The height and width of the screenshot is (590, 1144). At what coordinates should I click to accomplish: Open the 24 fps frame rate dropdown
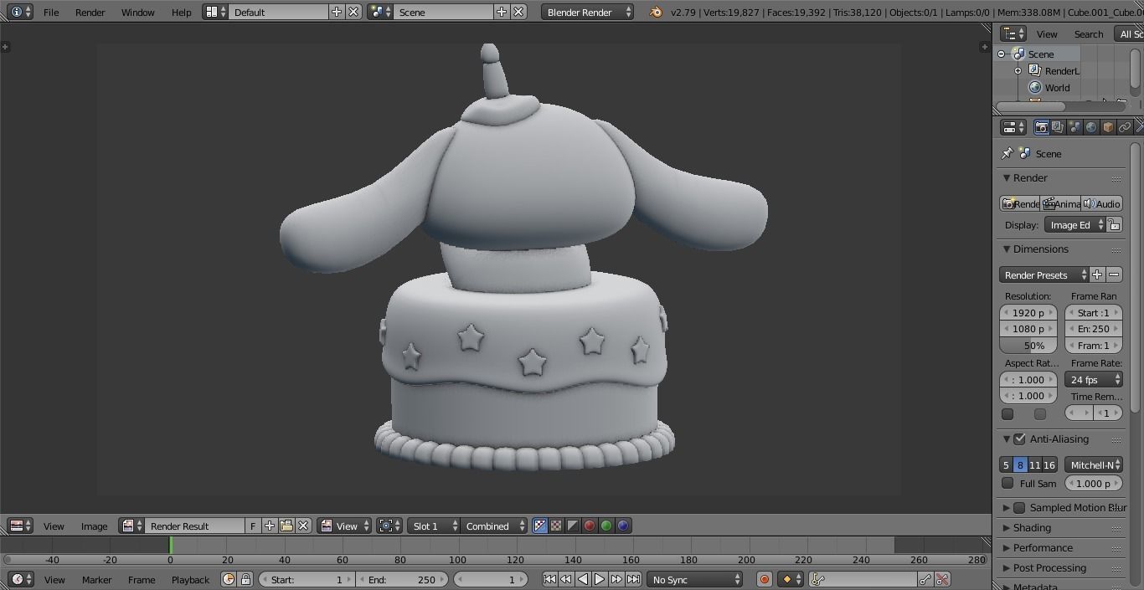1094,379
